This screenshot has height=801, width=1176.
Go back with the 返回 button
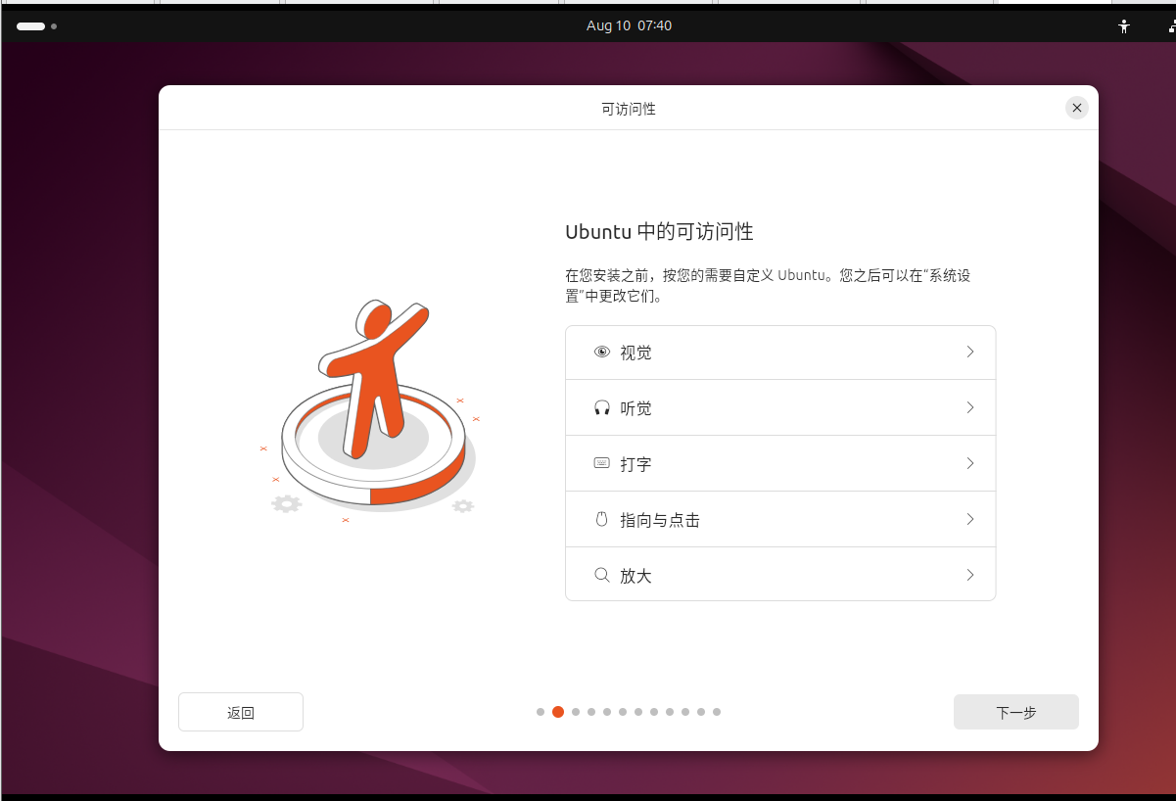[241, 712]
